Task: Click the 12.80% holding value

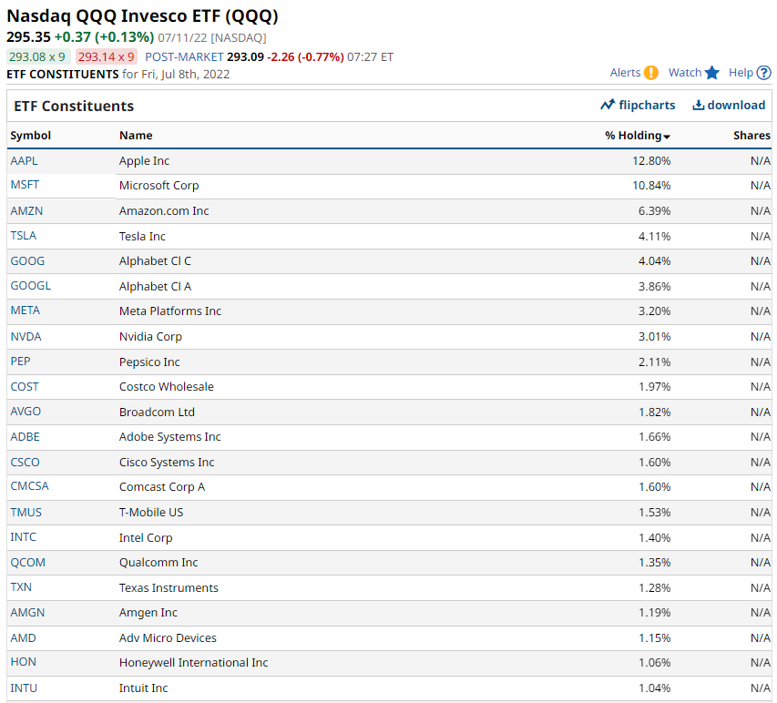Action: [651, 161]
